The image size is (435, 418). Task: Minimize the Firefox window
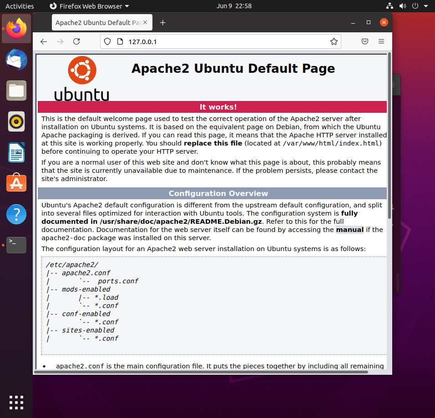point(353,22)
